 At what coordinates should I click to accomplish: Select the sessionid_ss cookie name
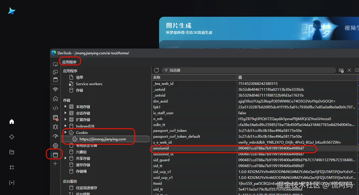click(163, 154)
